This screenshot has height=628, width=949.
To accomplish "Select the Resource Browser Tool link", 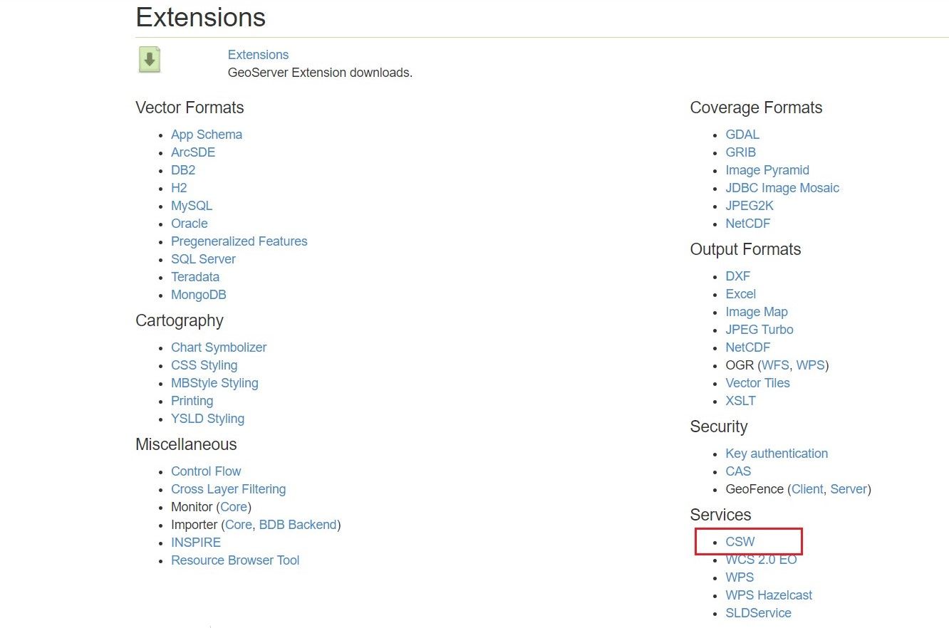I will coord(235,560).
